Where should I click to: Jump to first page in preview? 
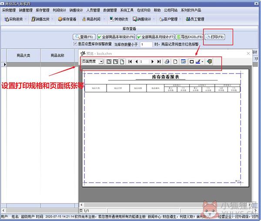point(130,62)
